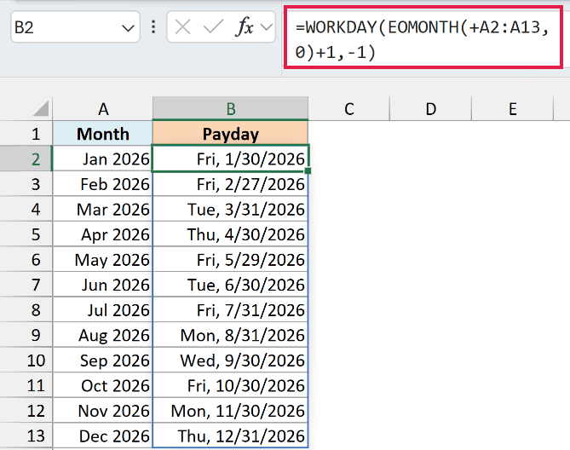Select column D header

click(431, 109)
